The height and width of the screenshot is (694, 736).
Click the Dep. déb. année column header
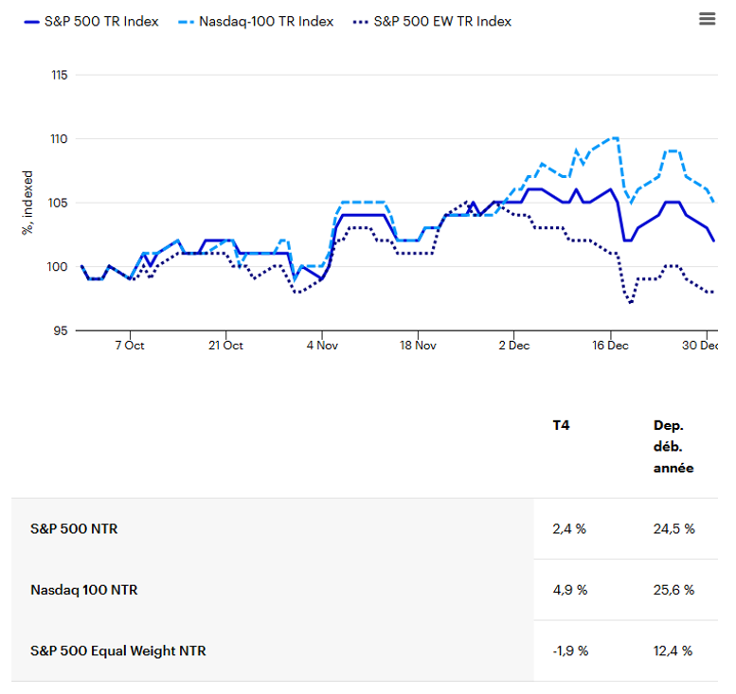click(x=673, y=447)
